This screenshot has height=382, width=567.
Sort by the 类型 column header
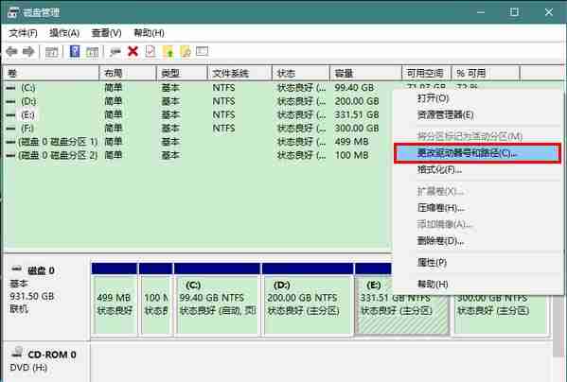182,74
